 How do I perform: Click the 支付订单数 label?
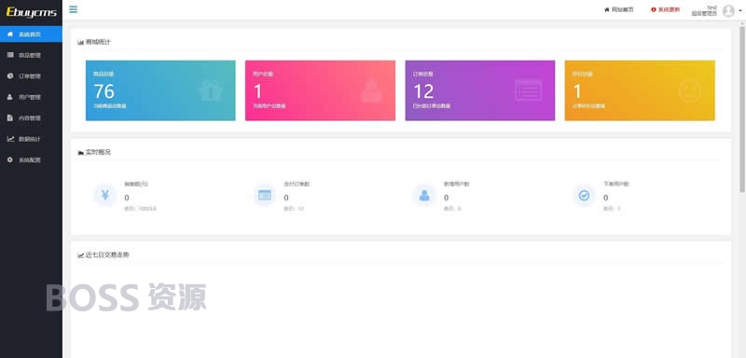297,184
